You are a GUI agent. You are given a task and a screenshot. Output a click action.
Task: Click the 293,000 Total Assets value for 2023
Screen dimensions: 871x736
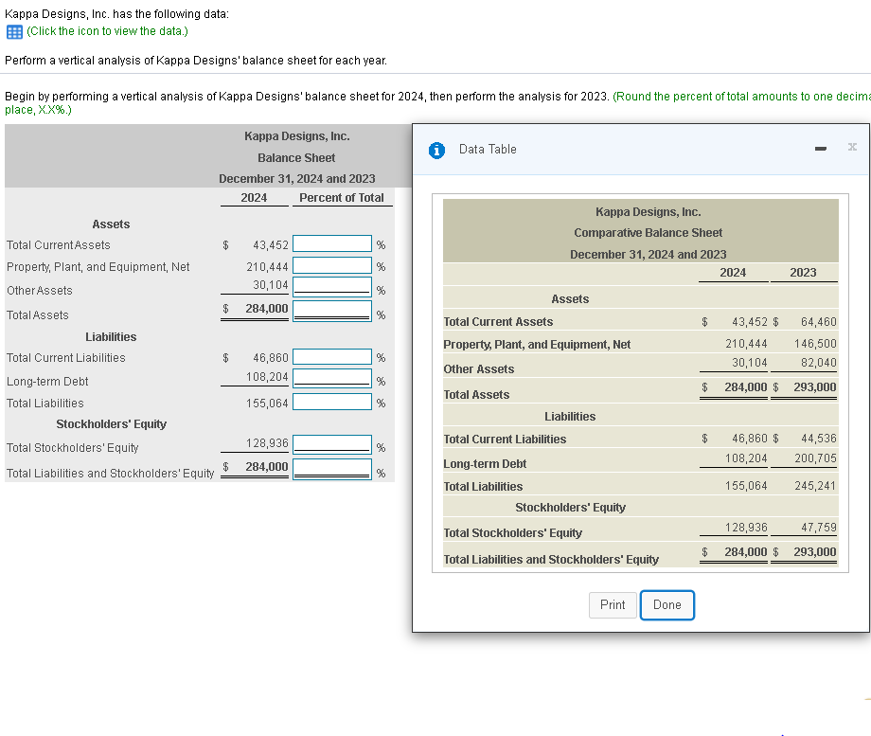[814, 386]
